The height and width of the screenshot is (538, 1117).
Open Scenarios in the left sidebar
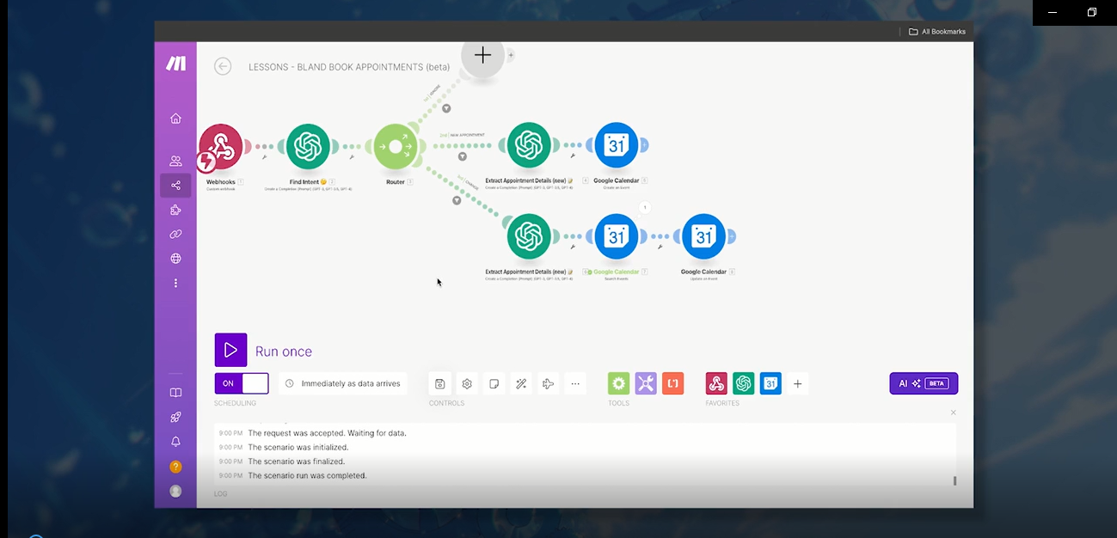(x=176, y=186)
